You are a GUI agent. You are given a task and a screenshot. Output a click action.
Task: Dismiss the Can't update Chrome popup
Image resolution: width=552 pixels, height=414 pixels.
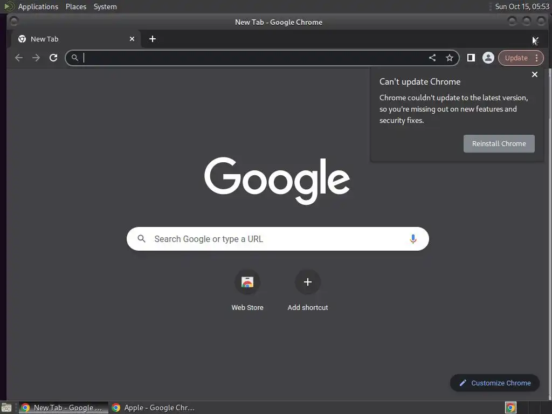point(534,74)
